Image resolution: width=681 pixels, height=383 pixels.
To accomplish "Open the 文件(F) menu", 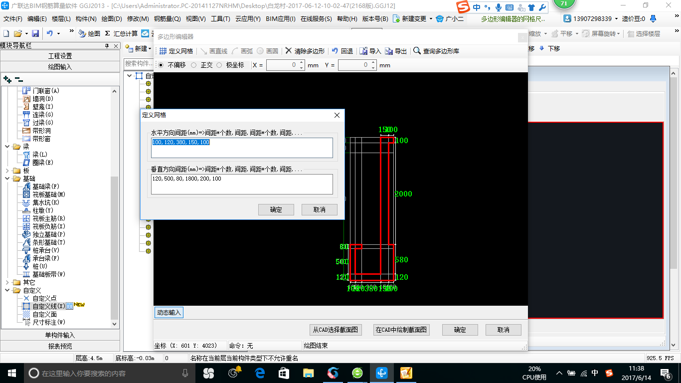I will [12, 19].
